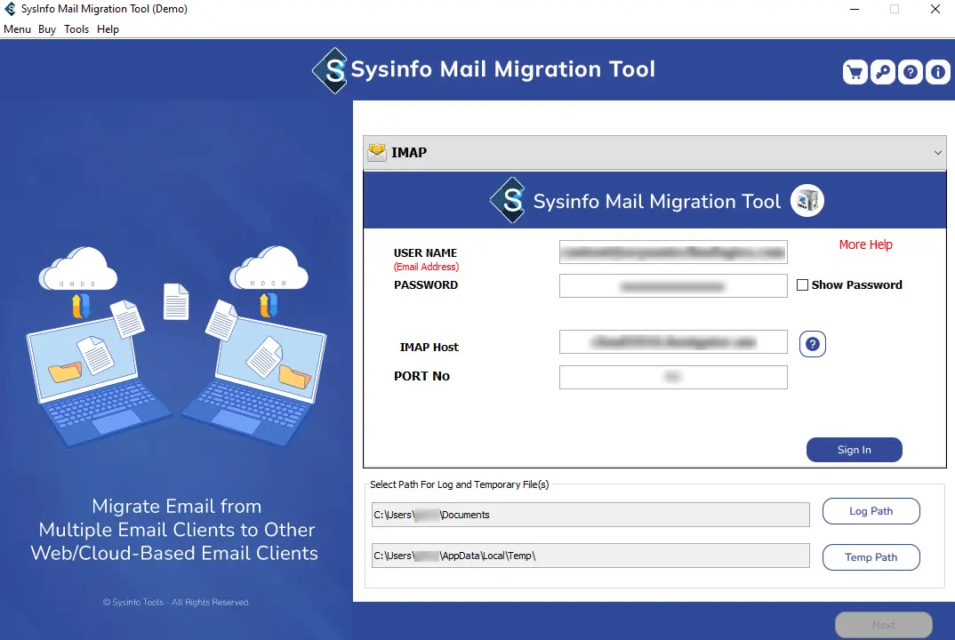
Task: Open the Buy menu
Action: [x=47, y=29]
